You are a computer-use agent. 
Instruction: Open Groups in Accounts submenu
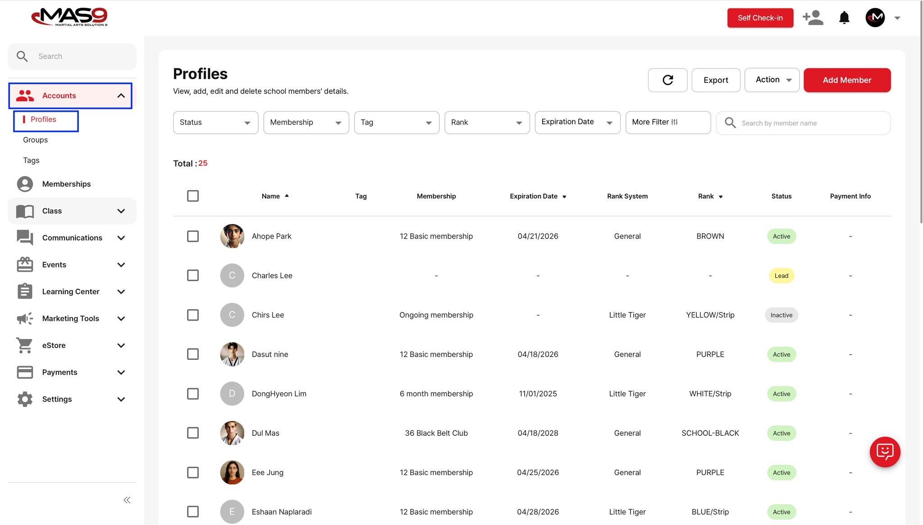(x=35, y=140)
